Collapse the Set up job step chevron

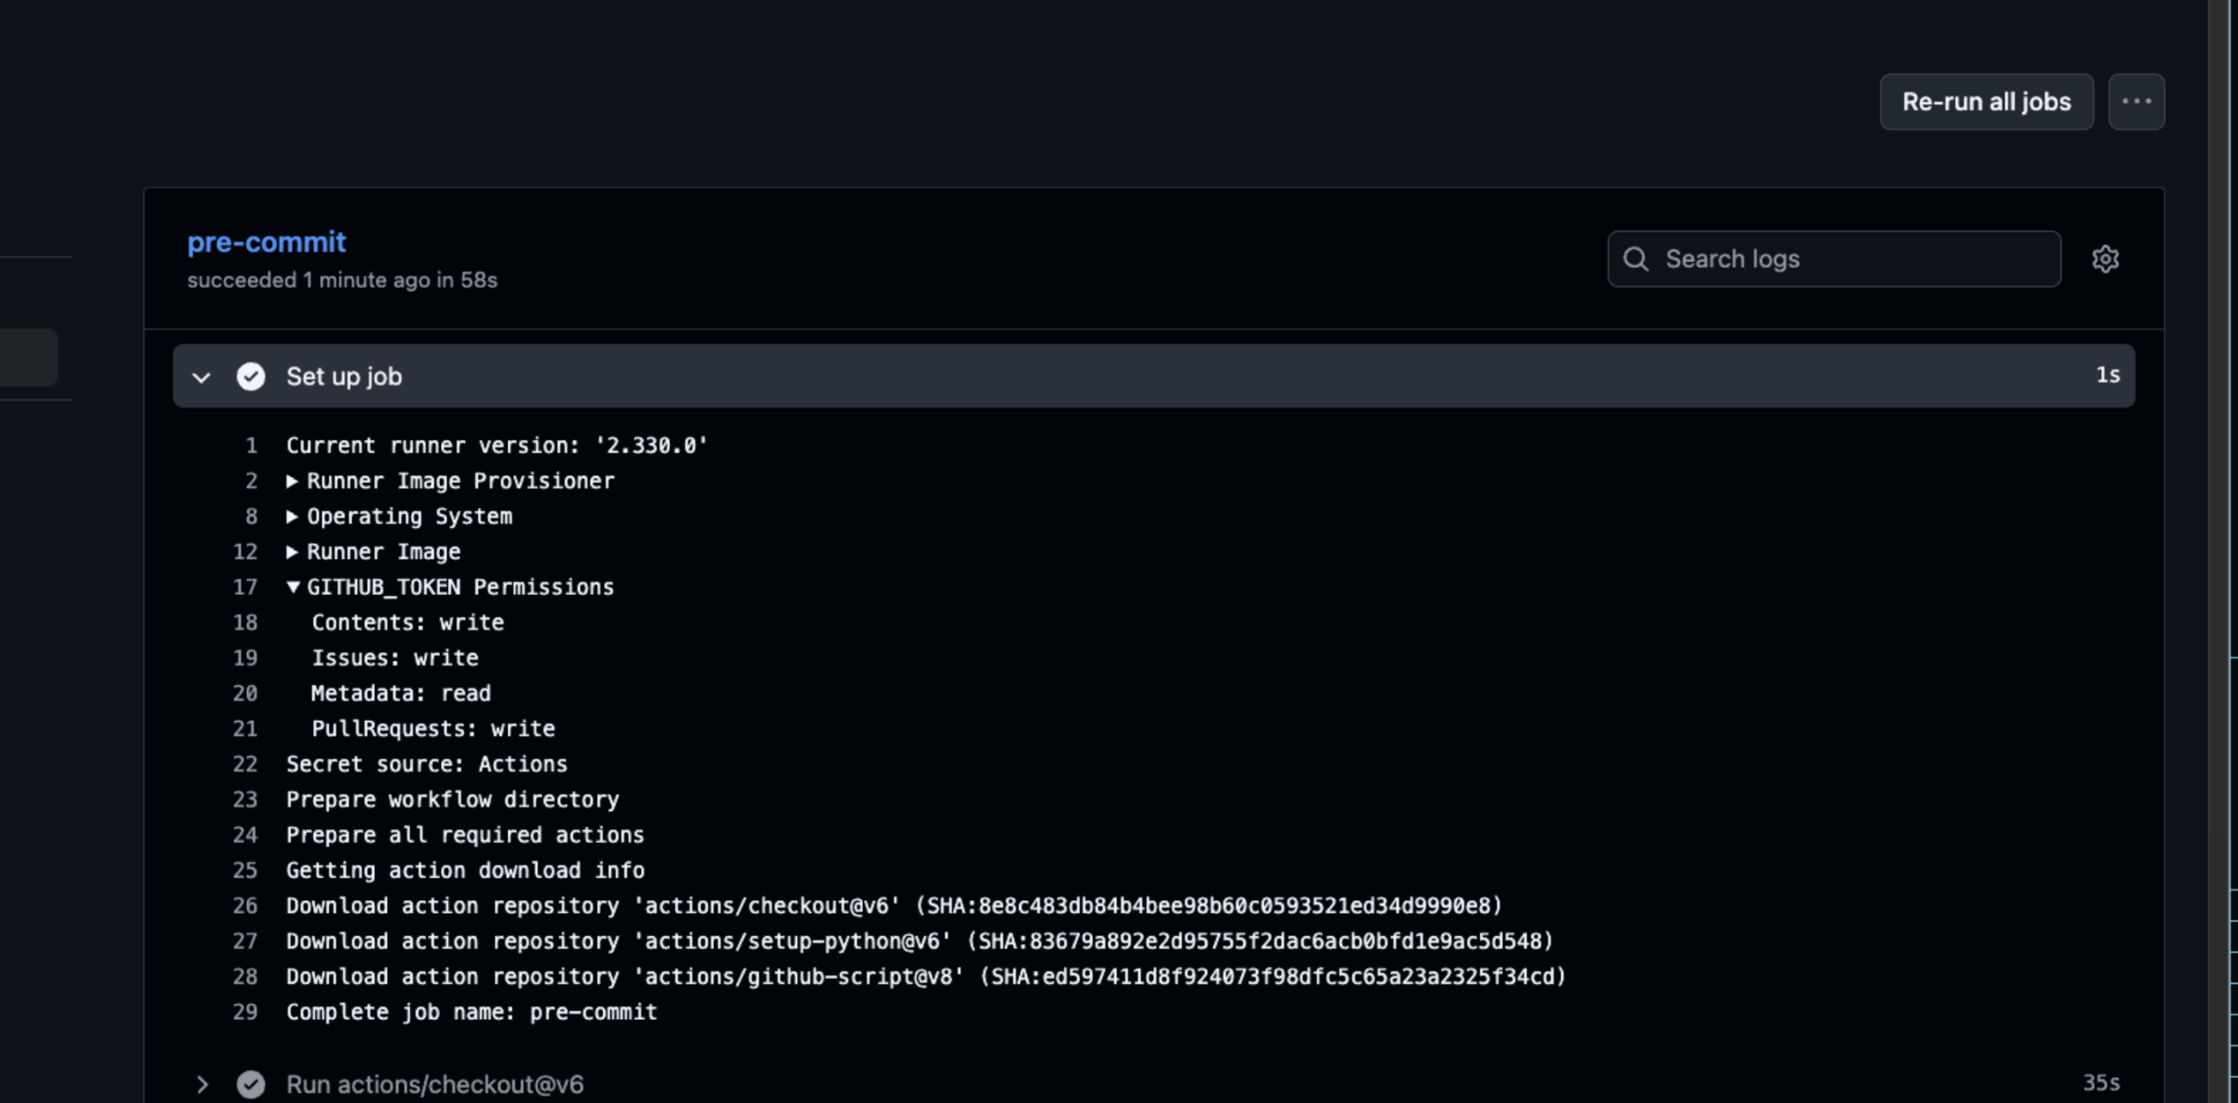coord(202,377)
